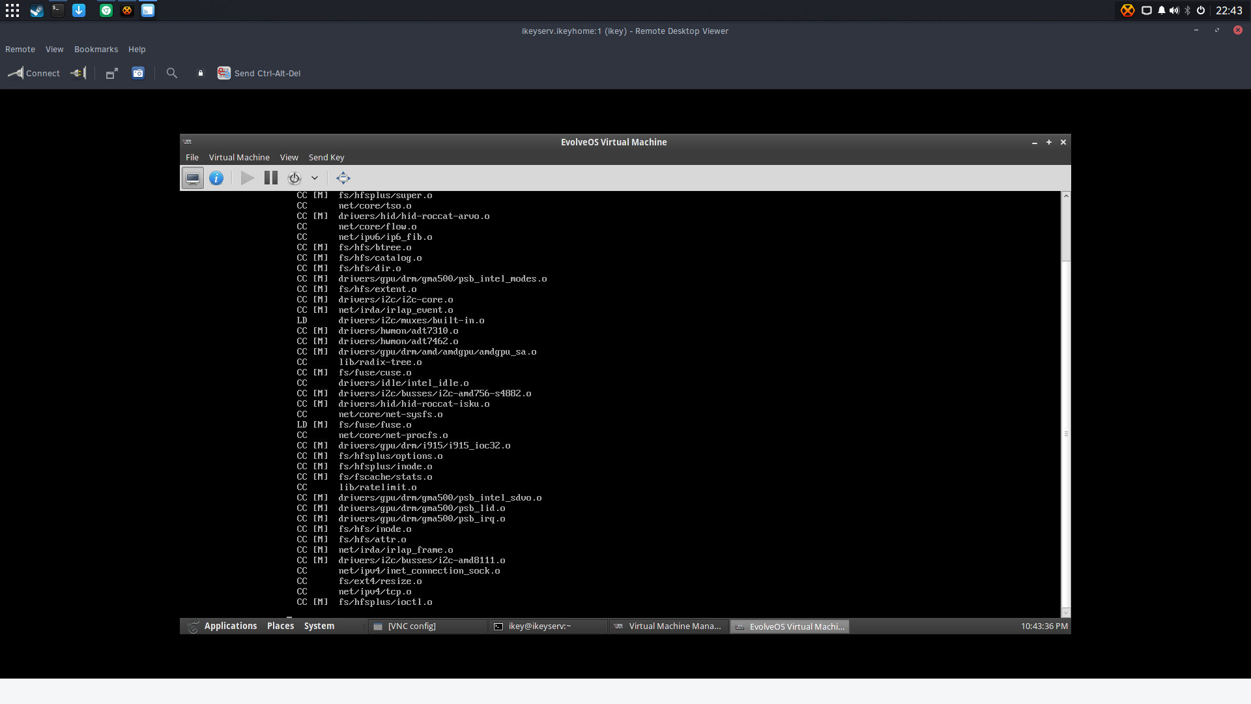Viewport: 1251px width, 704px height.
Task: Click the remote desktop foot logo icon
Action: 193,626
